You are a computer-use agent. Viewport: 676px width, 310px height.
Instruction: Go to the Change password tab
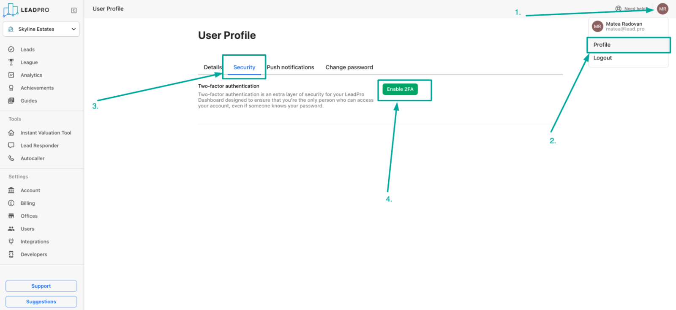click(349, 67)
